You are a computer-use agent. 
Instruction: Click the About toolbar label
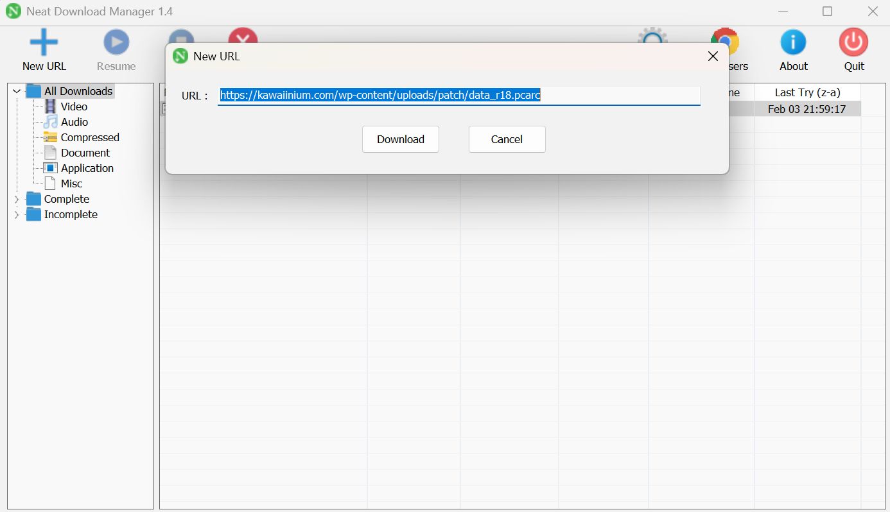[x=794, y=66]
